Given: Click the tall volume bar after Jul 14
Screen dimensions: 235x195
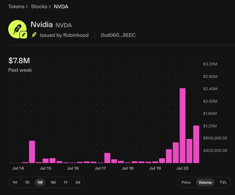Looking at the screenshot, I should tap(32, 152).
